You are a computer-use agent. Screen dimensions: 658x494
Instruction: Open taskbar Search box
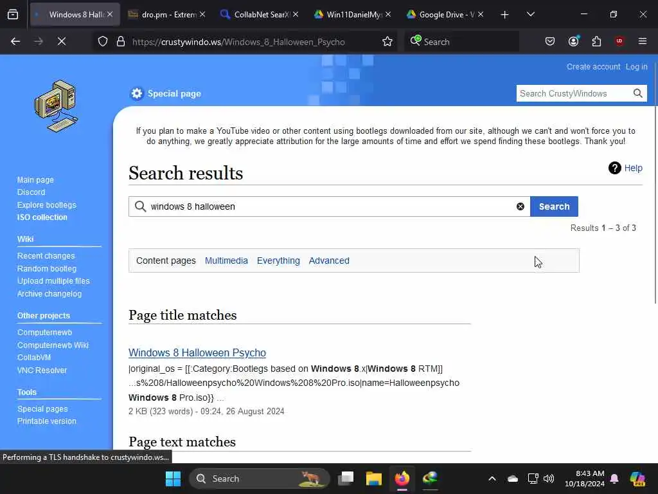tap(260, 479)
